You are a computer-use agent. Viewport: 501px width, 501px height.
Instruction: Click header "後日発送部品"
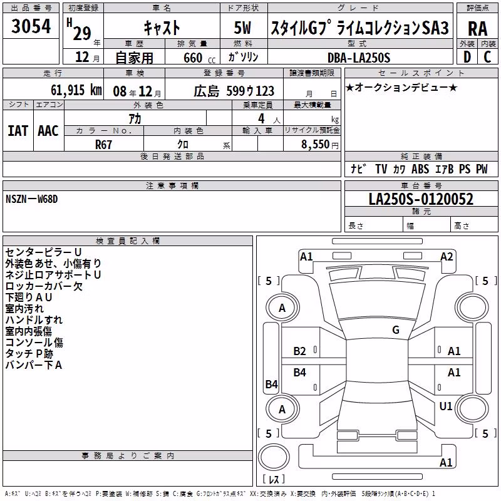(x=172, y=156)
